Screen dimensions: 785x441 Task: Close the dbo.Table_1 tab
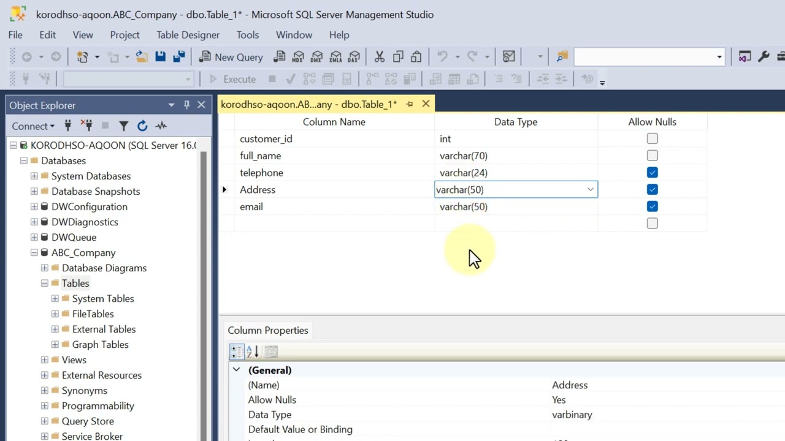[x=426, y=104]
